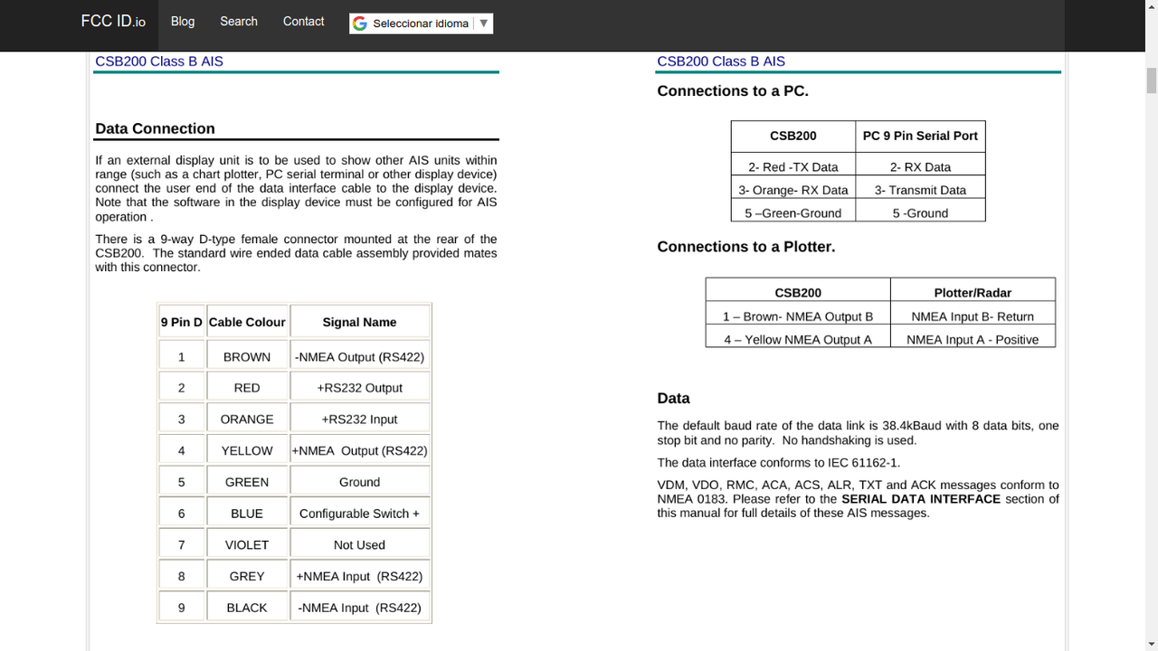This screenshot has height=651, width=1158.
Task: Click the '-NMEA Input (RS422)' cell
Action: pyautogui.click(x=359, y=608)
